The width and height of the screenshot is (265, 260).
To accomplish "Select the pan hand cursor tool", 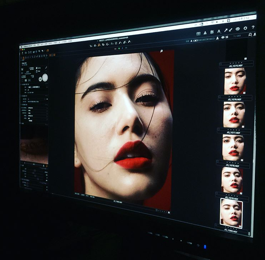I will tap(95, 45).
